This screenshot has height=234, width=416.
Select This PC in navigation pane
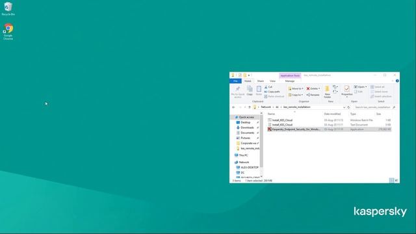click(241, 155)
